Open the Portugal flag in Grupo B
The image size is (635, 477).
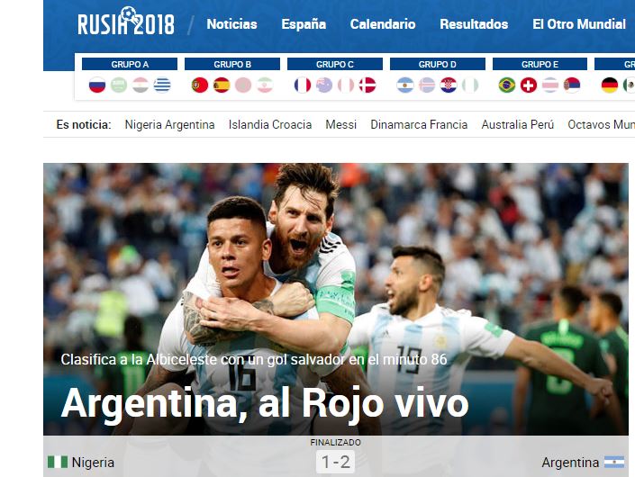pos(200,85)
